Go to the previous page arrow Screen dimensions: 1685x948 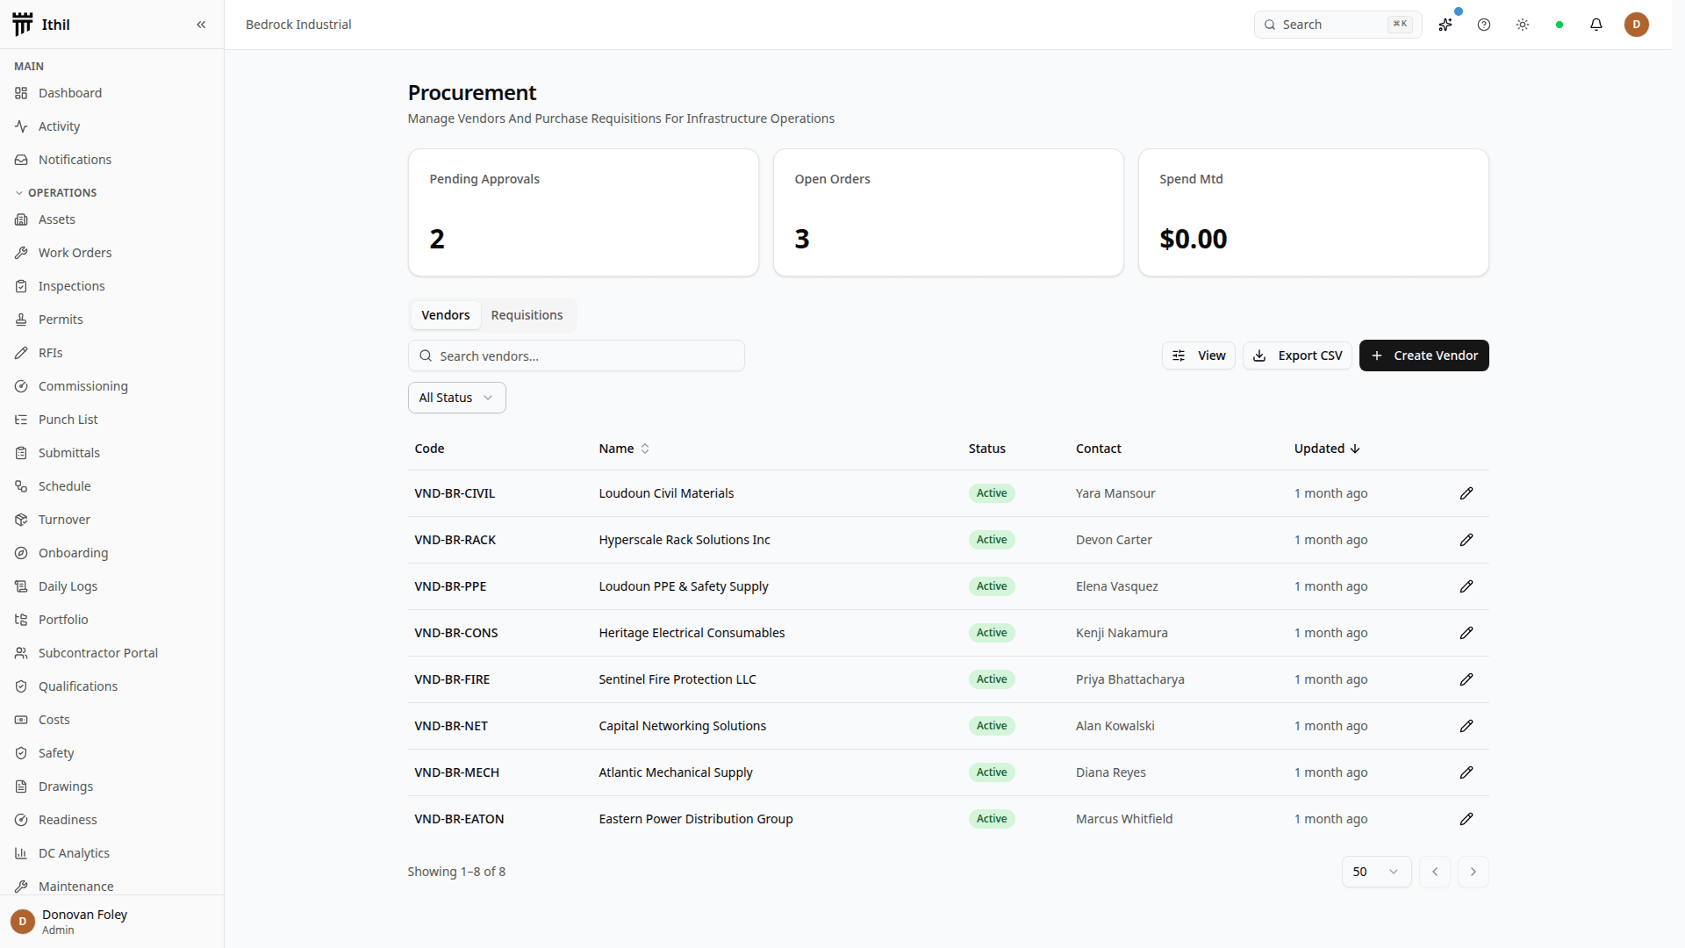(x=1434, y=872)
